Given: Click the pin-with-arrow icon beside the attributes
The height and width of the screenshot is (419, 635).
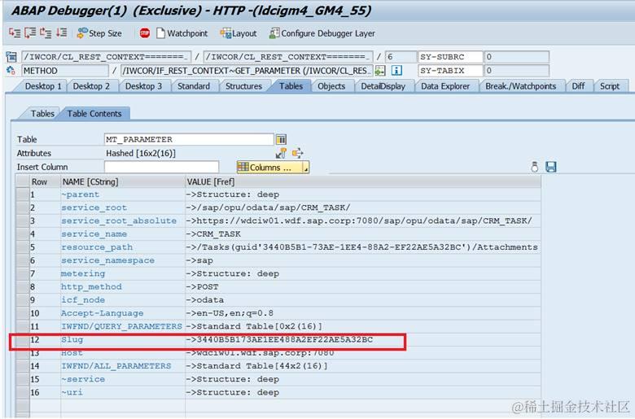Looking at the screenshot, I should 281,153.
